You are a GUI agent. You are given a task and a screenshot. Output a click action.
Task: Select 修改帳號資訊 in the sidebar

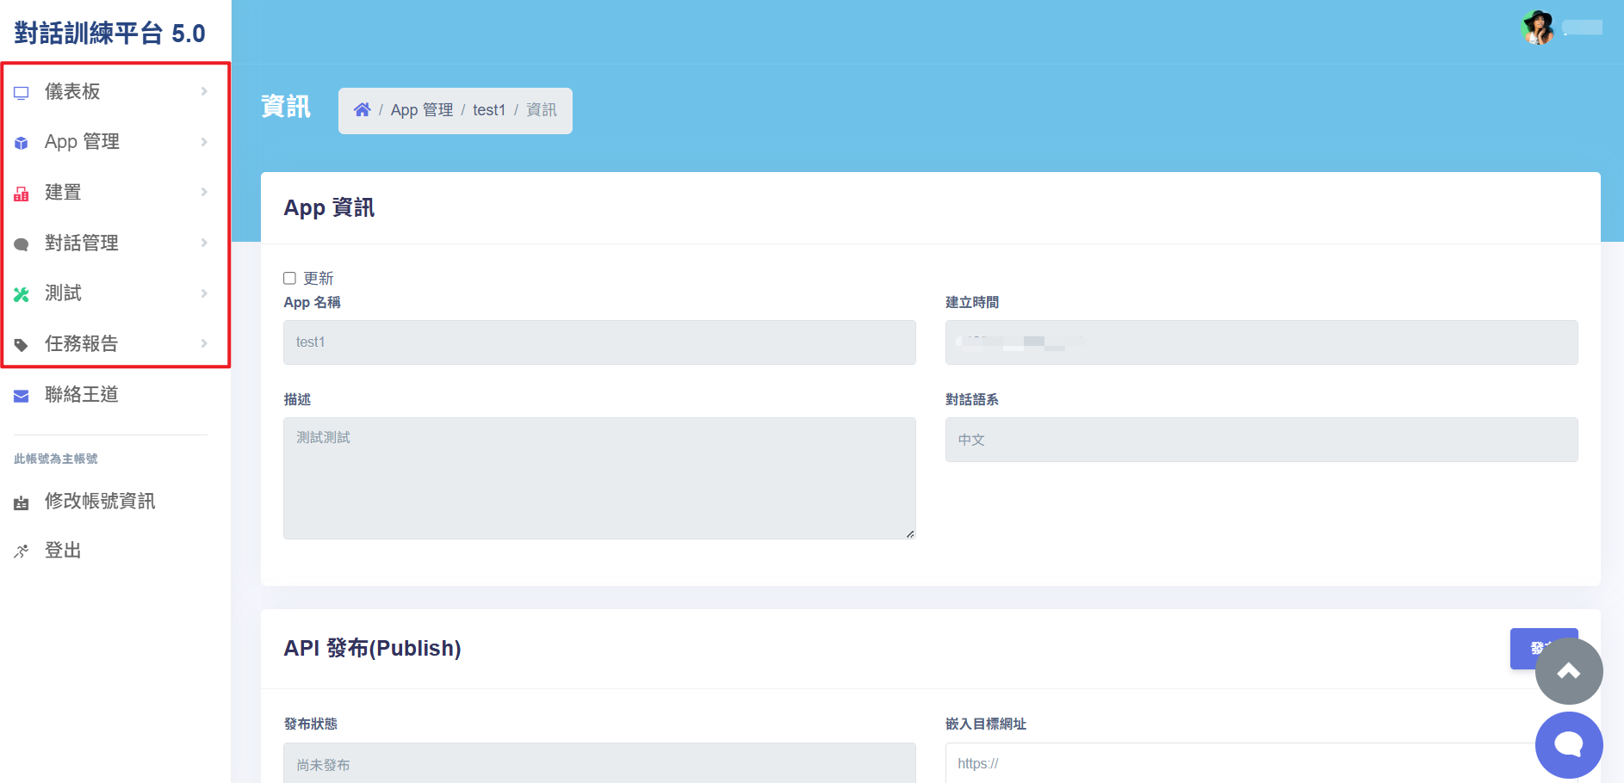coord(99,502)
